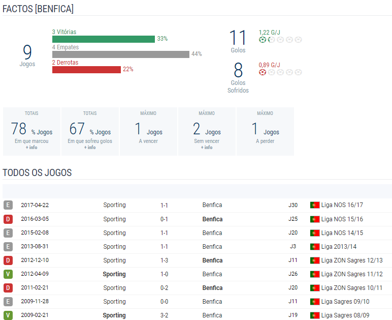Click the date 2011-02-21
Viewport: 392px width, 320px height.
click(x=35, y=288)
